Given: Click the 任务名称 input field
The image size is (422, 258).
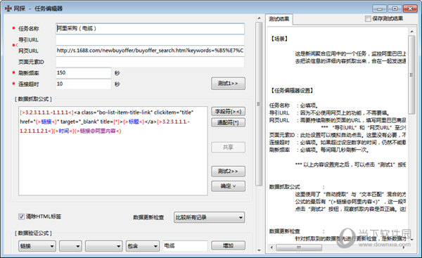Looking at the screenshot, I should pyautogui.click(x=150, y=29).
